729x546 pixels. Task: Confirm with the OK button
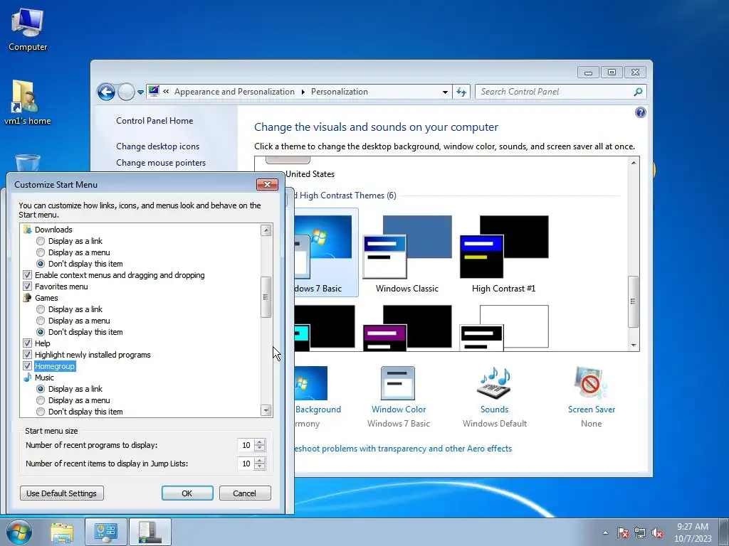click(187, 493)
